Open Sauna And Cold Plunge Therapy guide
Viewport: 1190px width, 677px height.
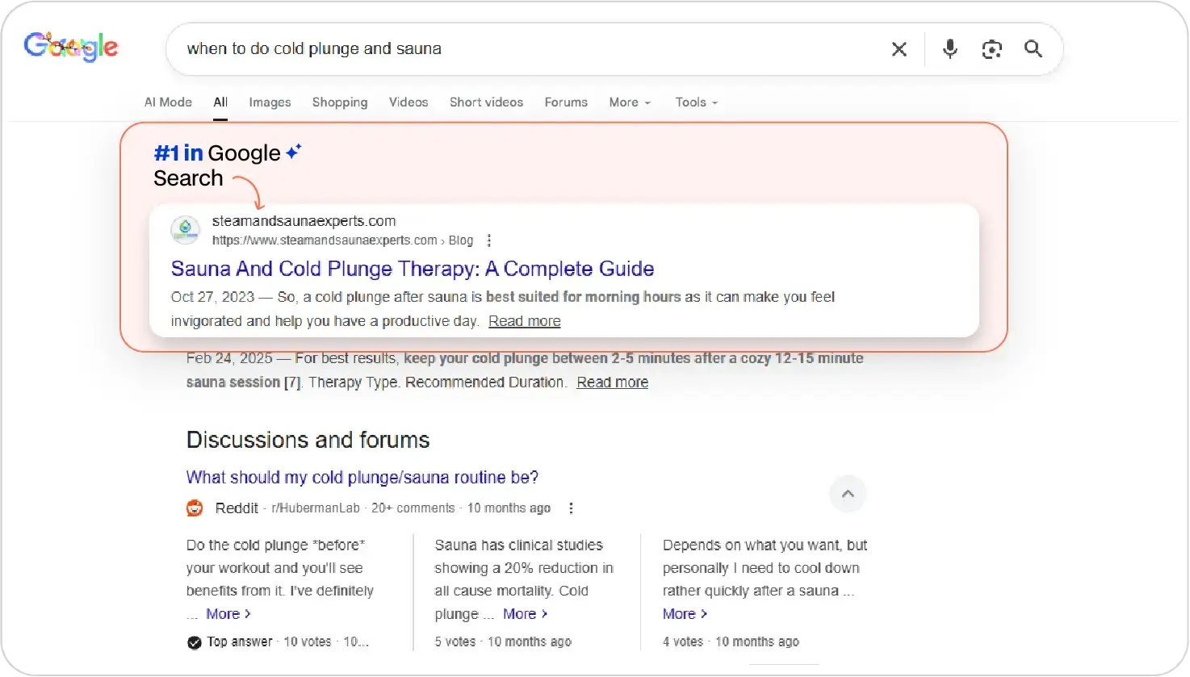coord(412,269)
